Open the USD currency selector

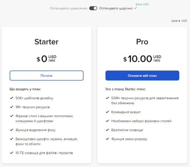pyautogui.click(x=184, y=21)
